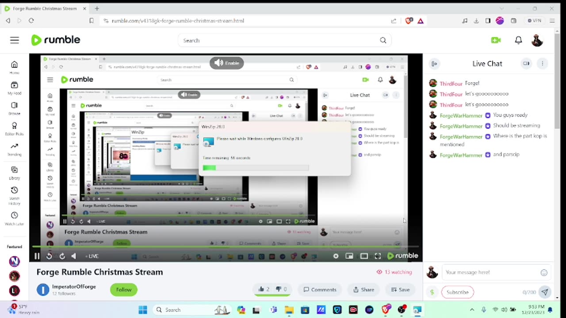The width and height of the screenshot is (566, 318).
Task: Like the stream with thumbs up
Action: pos(264,289)
